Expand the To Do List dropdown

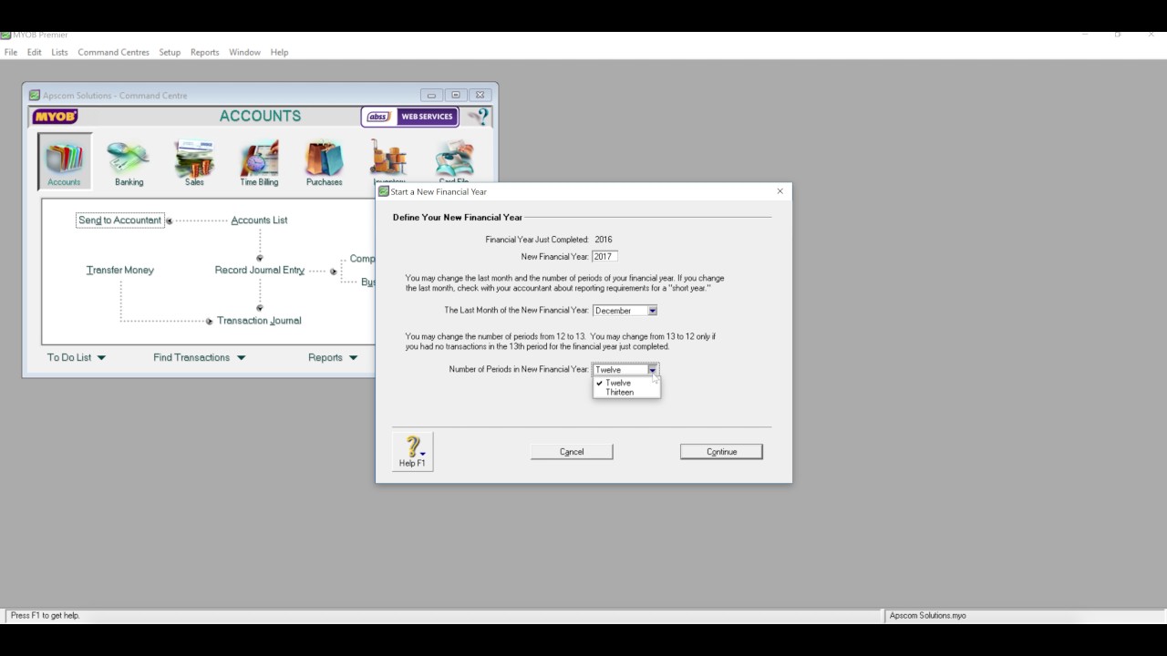(77, 357)
